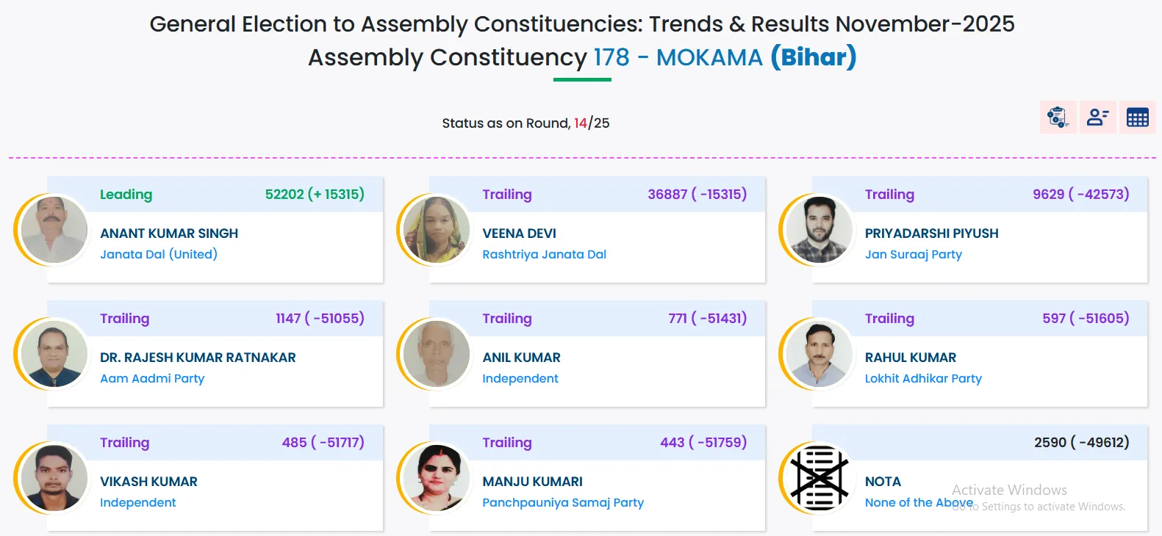Screen dimensions: 1162x536
Task: Click the Jan Suraaj Party label
Action: 913,255
